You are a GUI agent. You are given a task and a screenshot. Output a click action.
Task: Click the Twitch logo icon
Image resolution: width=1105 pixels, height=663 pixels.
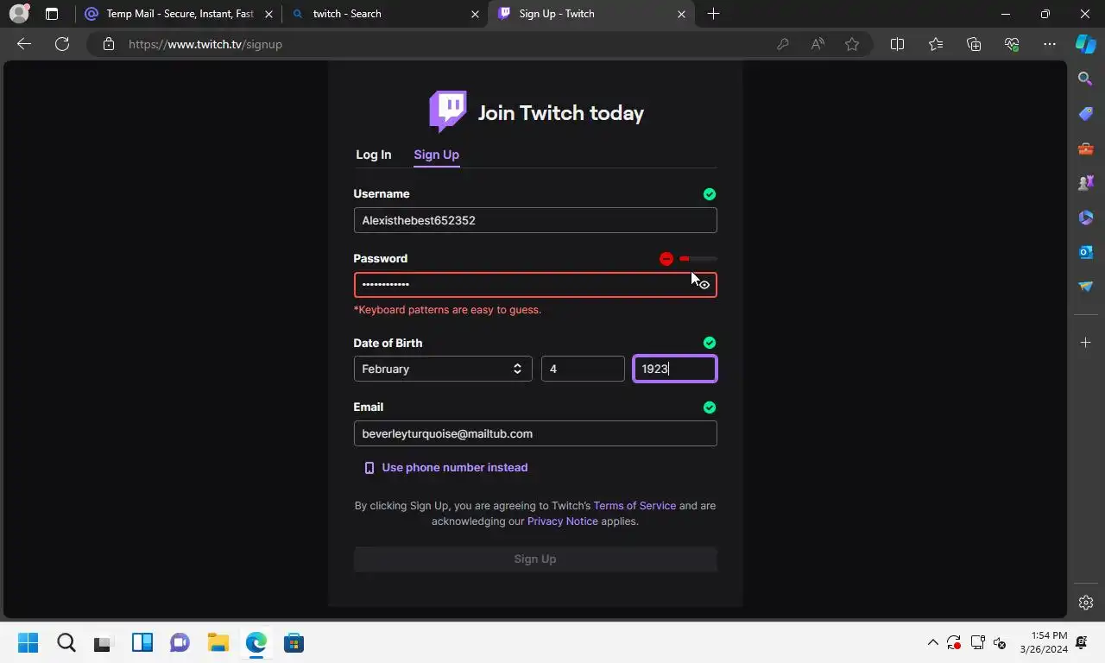(x=448, y=112)
